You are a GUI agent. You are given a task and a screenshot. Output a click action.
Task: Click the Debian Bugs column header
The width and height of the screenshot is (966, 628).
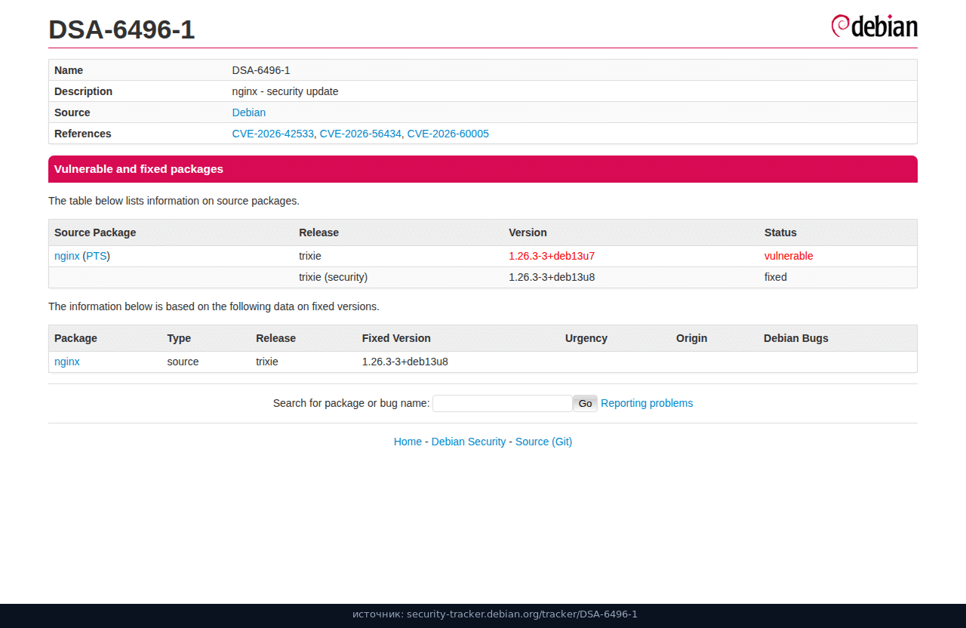tap(796, 338)
